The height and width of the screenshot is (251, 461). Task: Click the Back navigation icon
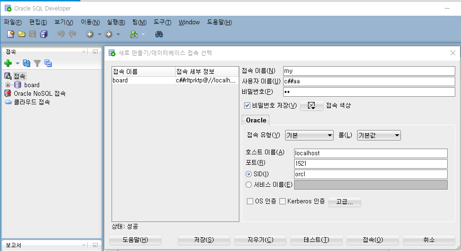(x=90, y=34)
